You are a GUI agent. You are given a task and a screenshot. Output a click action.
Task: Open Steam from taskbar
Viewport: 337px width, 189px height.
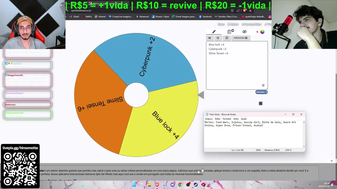(x=196, y=185)
